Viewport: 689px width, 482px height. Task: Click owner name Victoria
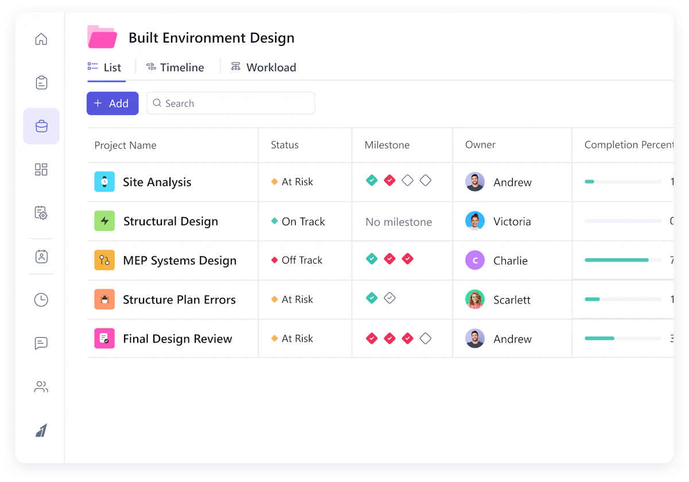coord(512,221)
